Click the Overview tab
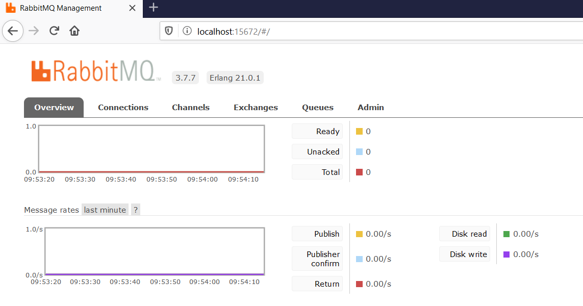This screenshot has width=583, height=306. (x=54, y=108)
